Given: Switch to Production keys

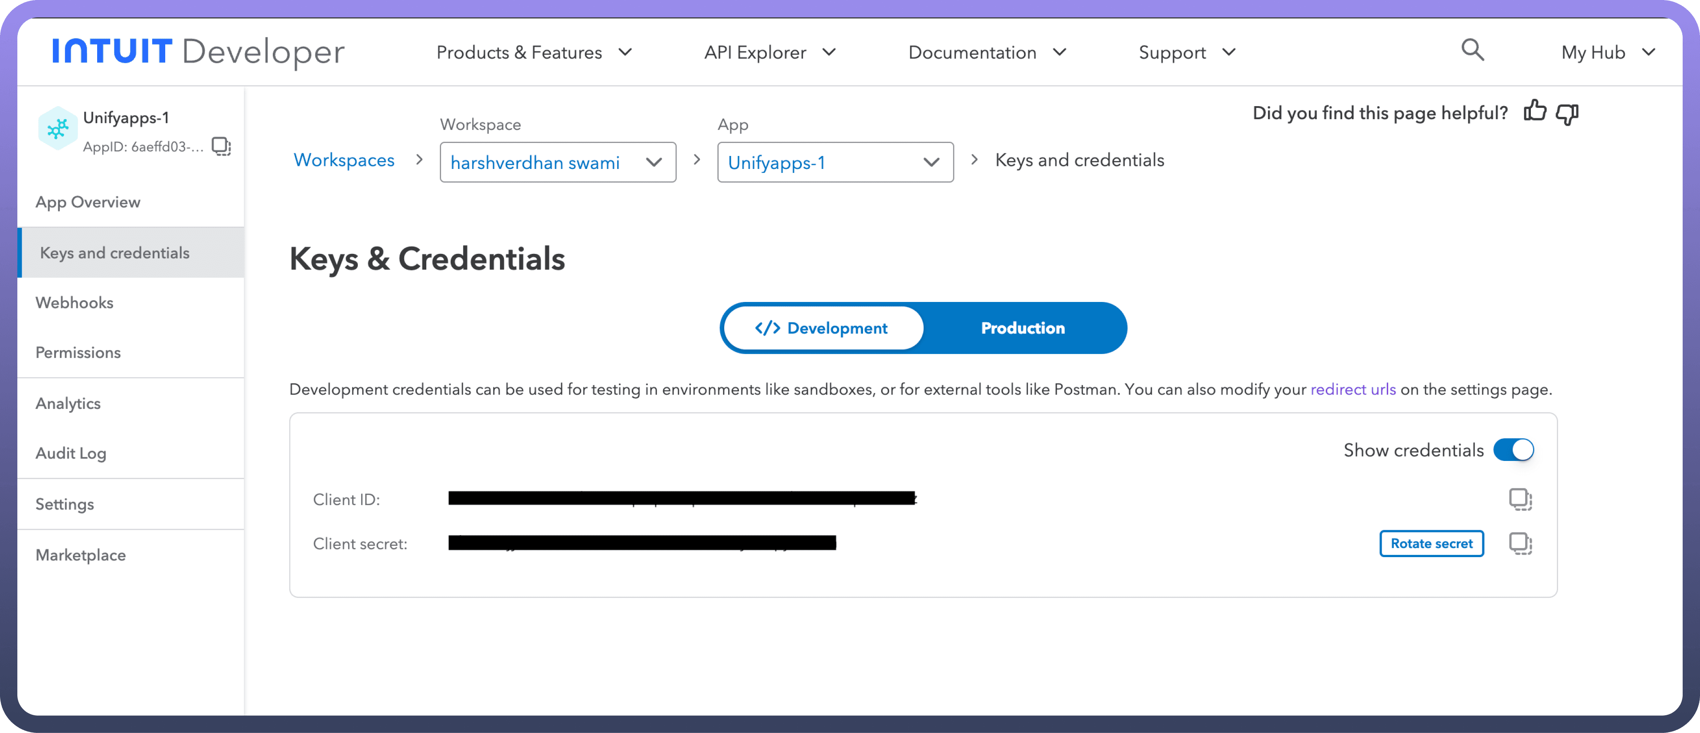Looking at the screenshot, I should 1022,328.
